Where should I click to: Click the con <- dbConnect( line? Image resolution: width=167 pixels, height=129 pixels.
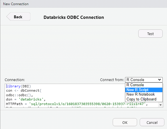tap(24, 91)
